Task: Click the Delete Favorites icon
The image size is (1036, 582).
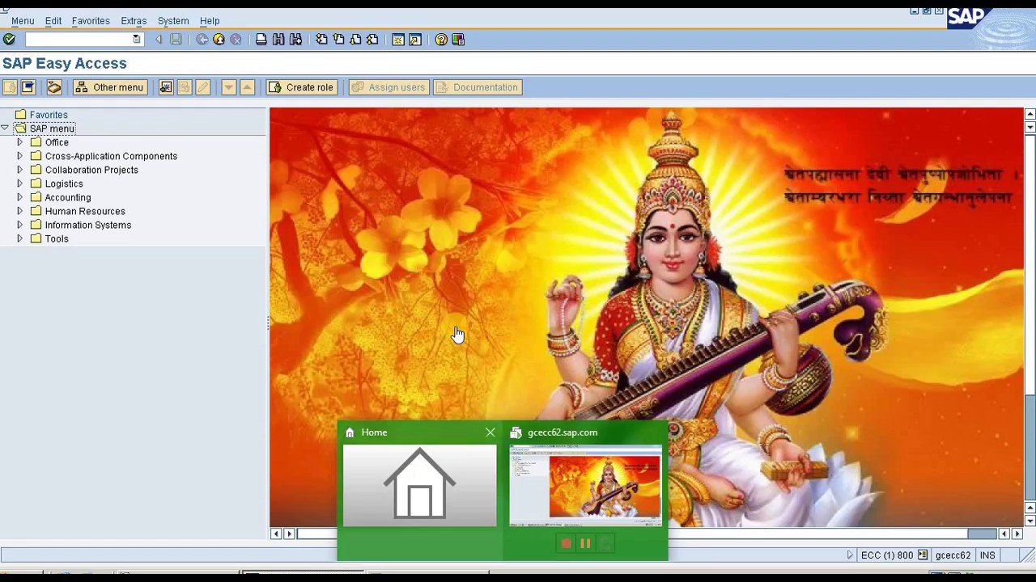Action: coord(184,87)
